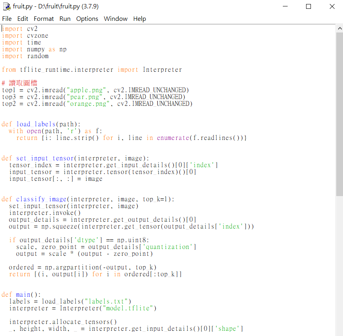Viewport: 343px width, 336px height.
Task: Click the "pear.png" string
Action: point(84,97)
